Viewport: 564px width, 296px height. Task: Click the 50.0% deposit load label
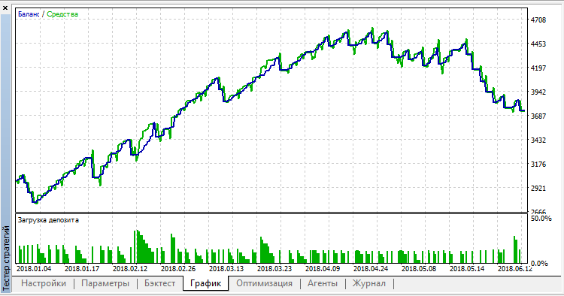[x=541, y=219]
